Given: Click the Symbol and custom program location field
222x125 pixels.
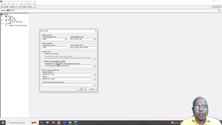Looking at the screenshot, I should click(67, 84).
